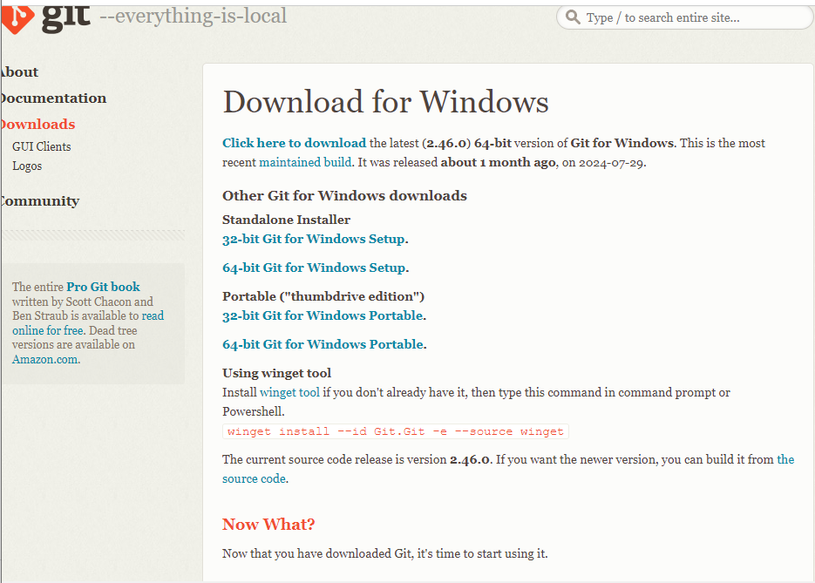Click 'read online for free' link
This screenshot has height=583, width=815.
pos(88,322)
